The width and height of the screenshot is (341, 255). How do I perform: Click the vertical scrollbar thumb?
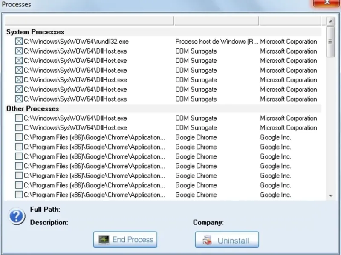pyautogui.click(x=331, y=42)
